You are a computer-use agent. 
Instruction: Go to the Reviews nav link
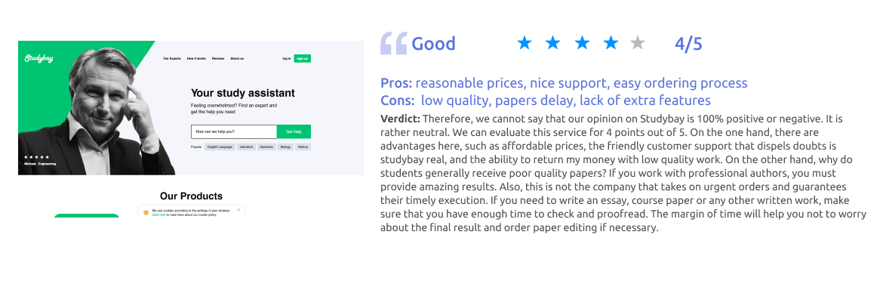[218, 59]
